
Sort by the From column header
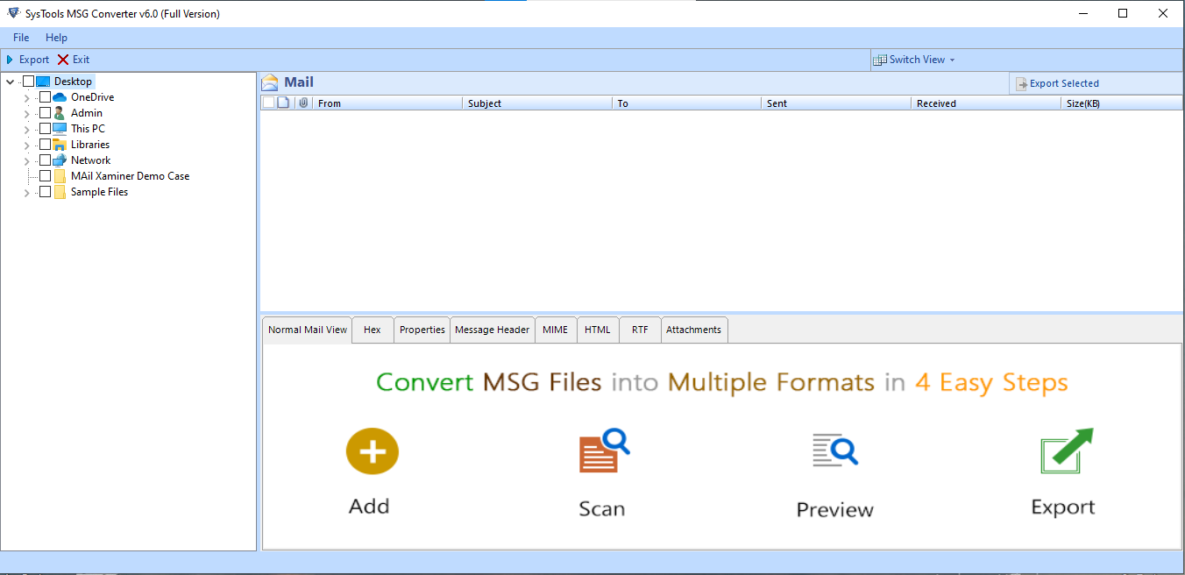387,103
